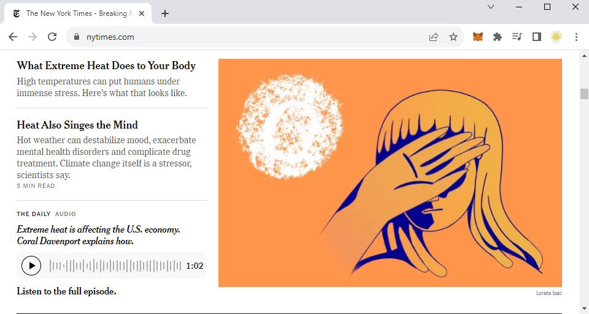Seek within the audio waveform track
This screenshot has width=589, height=314.
pos(115,266)
